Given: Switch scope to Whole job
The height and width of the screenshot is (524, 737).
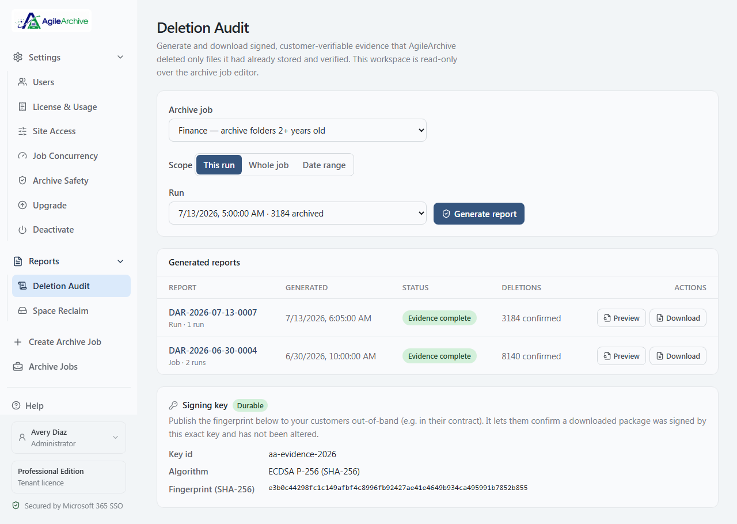Looking at the screenshot, I should click(x=269, y=165).
